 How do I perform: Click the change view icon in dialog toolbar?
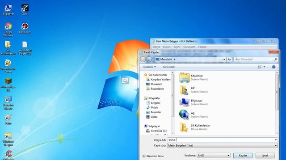[x=260, y=67]
